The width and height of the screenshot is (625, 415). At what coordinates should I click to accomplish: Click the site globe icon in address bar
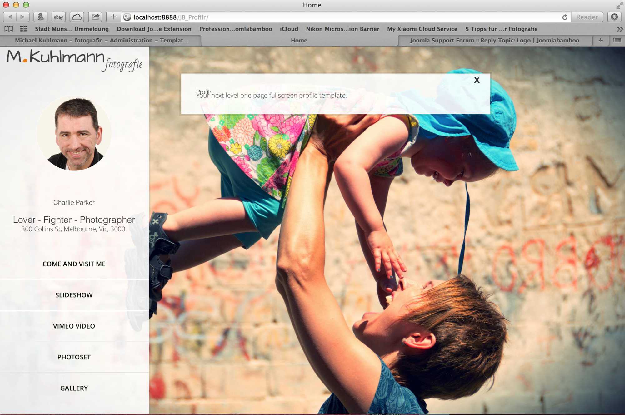click(x=127, y=17)
